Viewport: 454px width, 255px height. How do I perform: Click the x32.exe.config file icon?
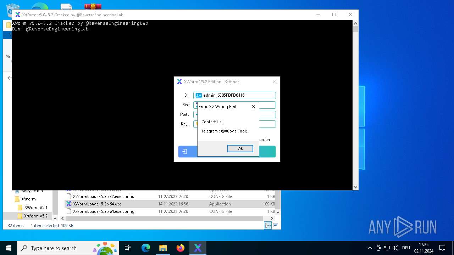[x=69, y=197]
